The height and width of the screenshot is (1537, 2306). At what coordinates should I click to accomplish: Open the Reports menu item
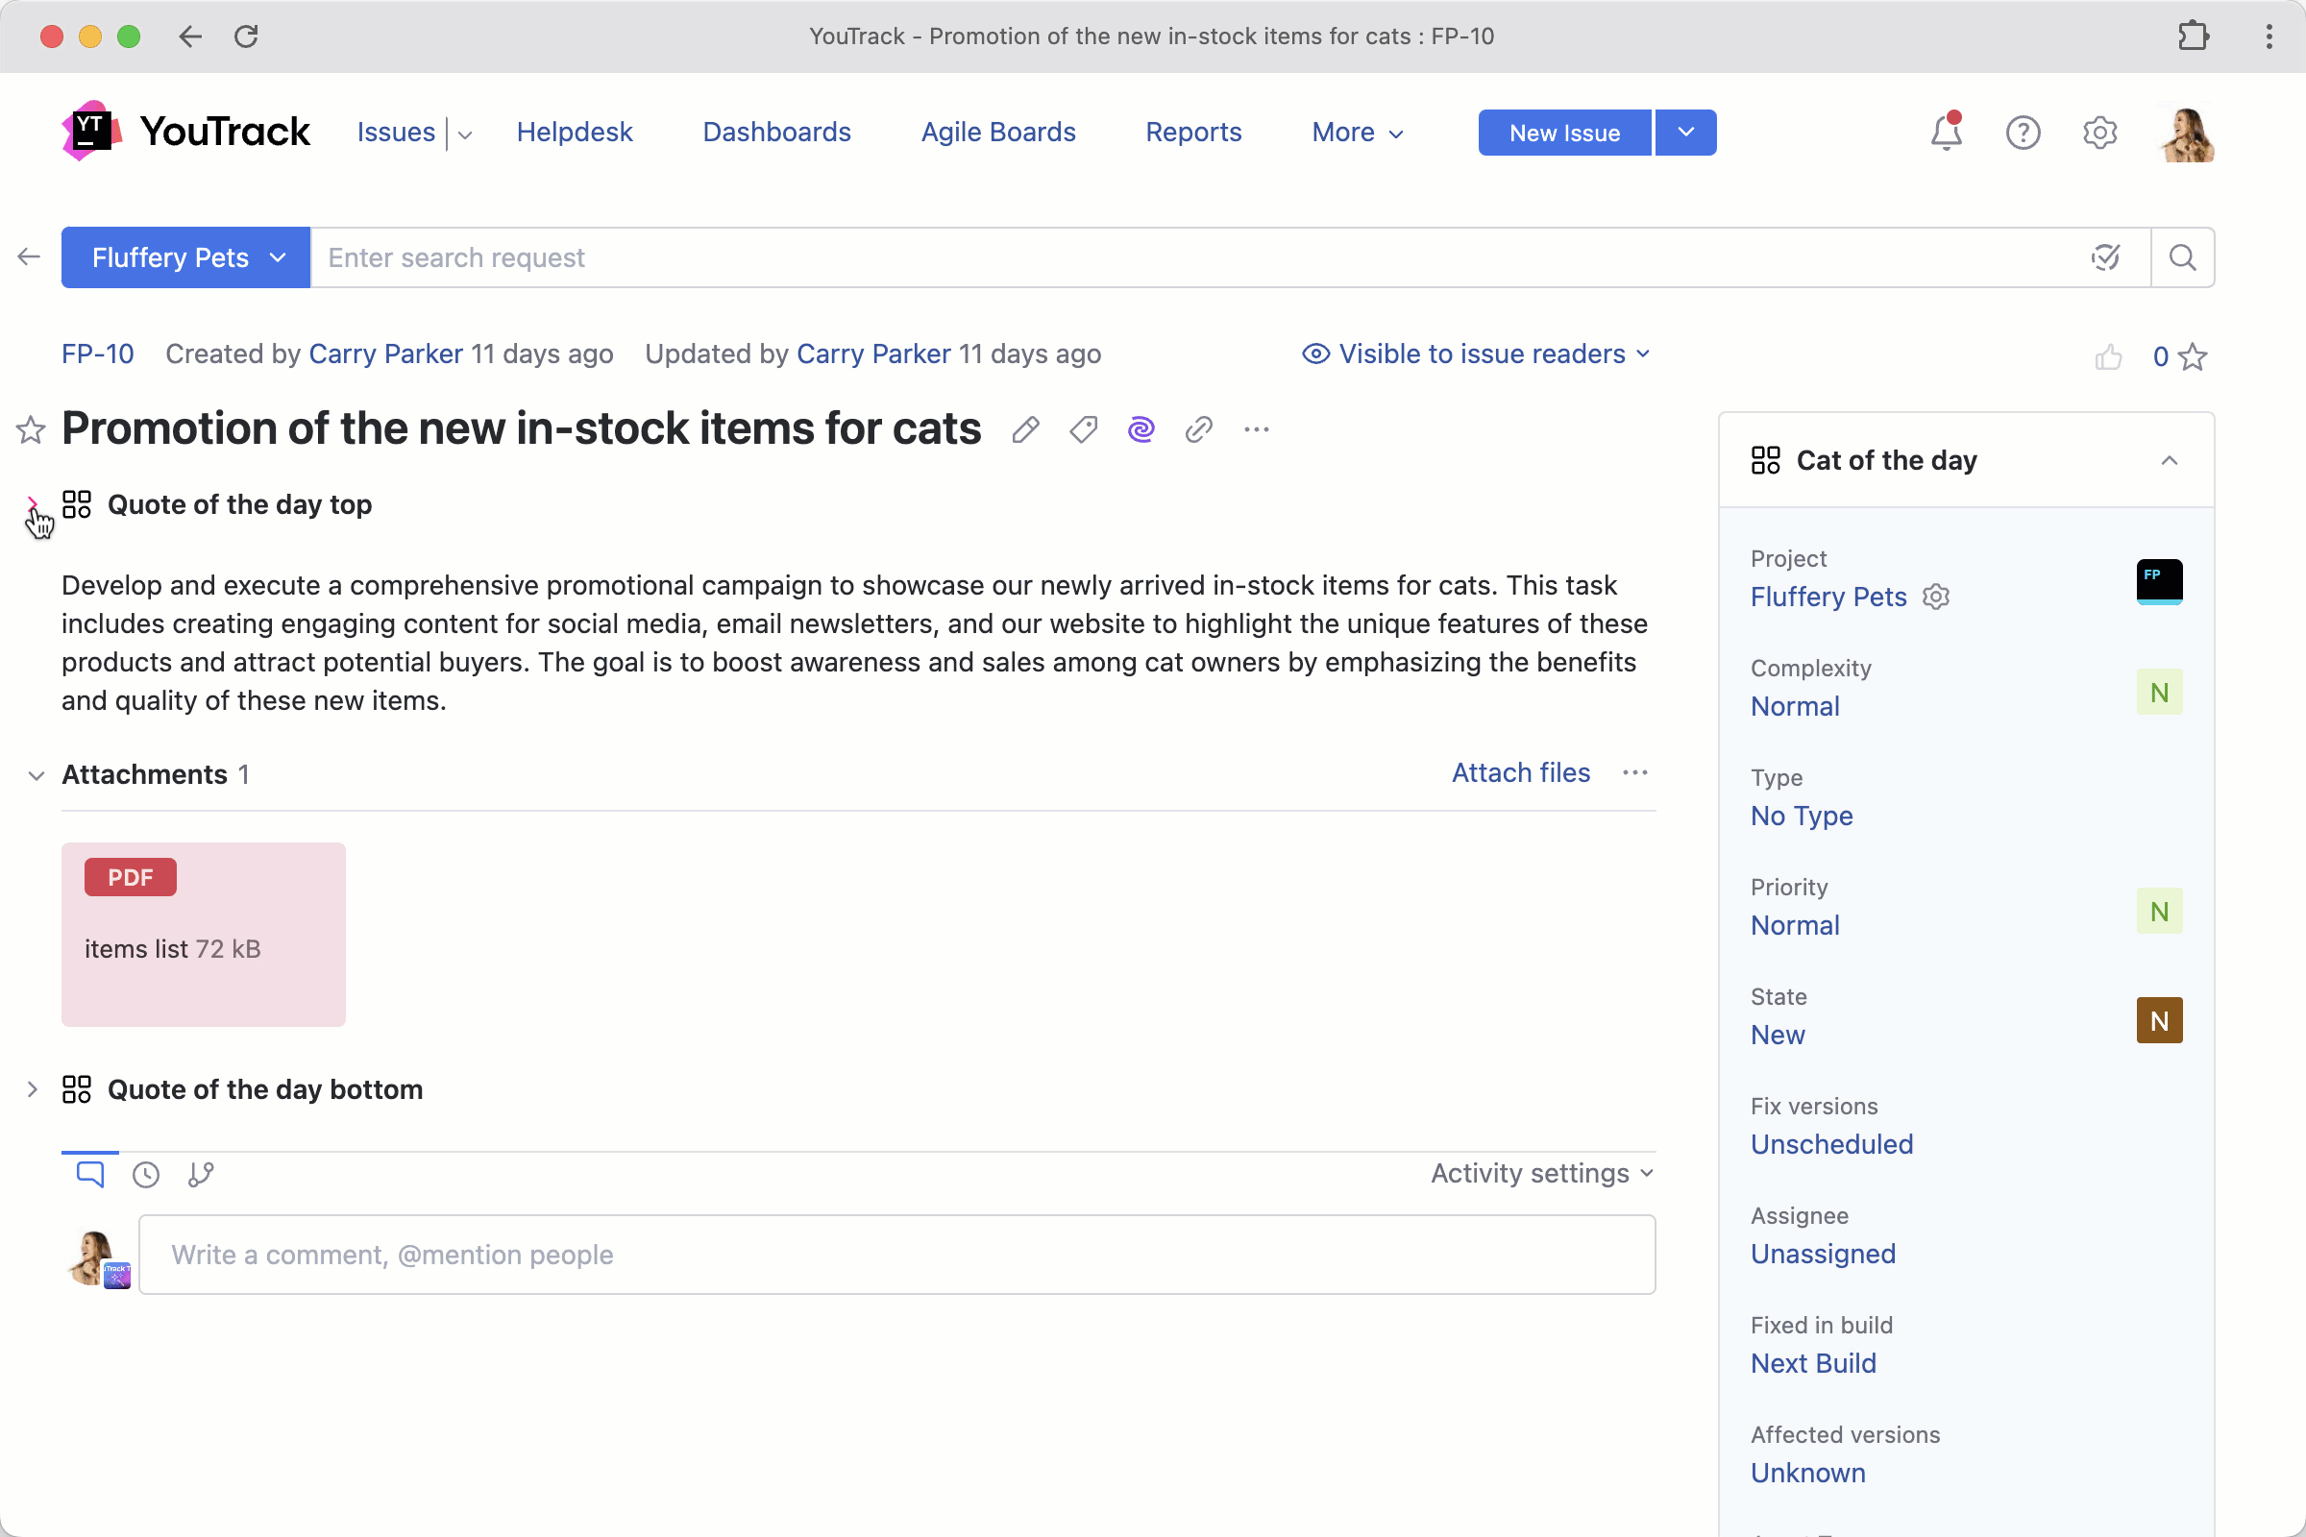[1193, 133]
